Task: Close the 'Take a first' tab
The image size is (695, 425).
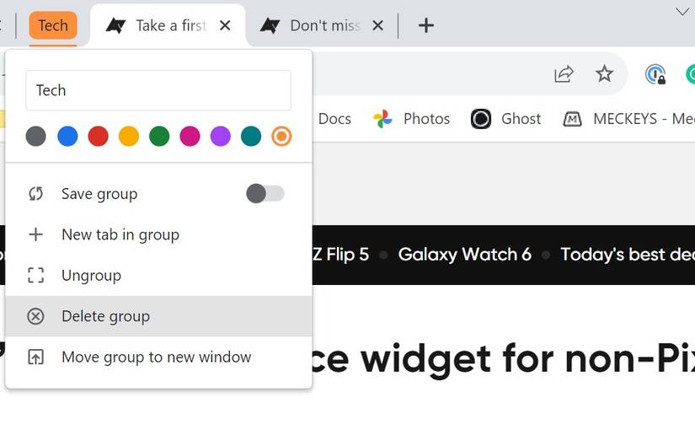Action: click(x=225, y=25)
